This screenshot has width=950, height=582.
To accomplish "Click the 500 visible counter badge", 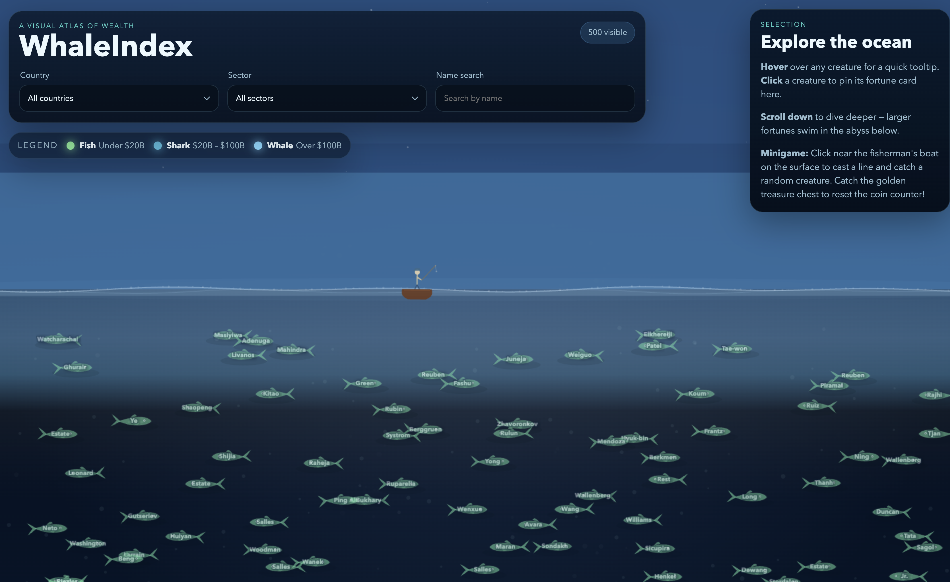I will [x=607, y=32].
